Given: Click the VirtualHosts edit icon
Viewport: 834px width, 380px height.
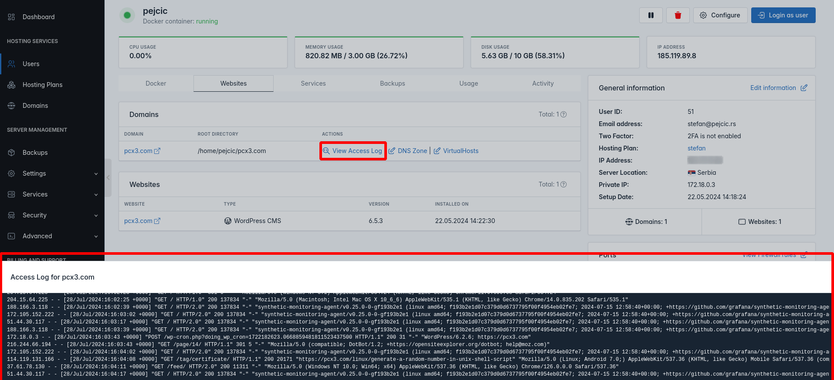Looking at the screenshot, I should [x=437, y=151].
